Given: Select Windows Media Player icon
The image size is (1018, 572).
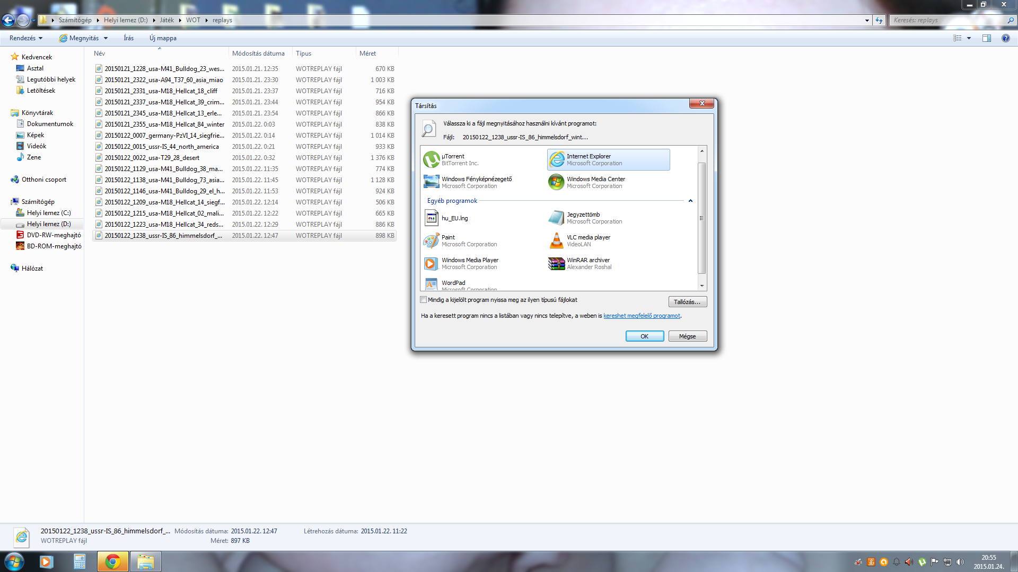Looking at the screenshot, I should pos(431,263).
